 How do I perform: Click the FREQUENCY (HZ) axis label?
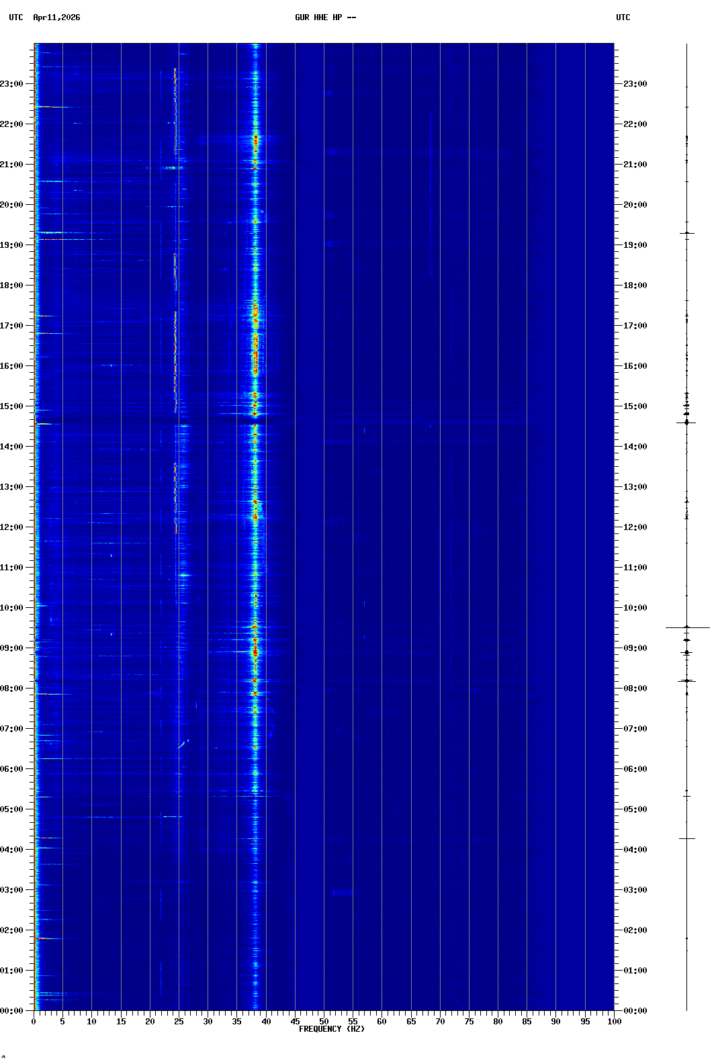pos(331,1029)
